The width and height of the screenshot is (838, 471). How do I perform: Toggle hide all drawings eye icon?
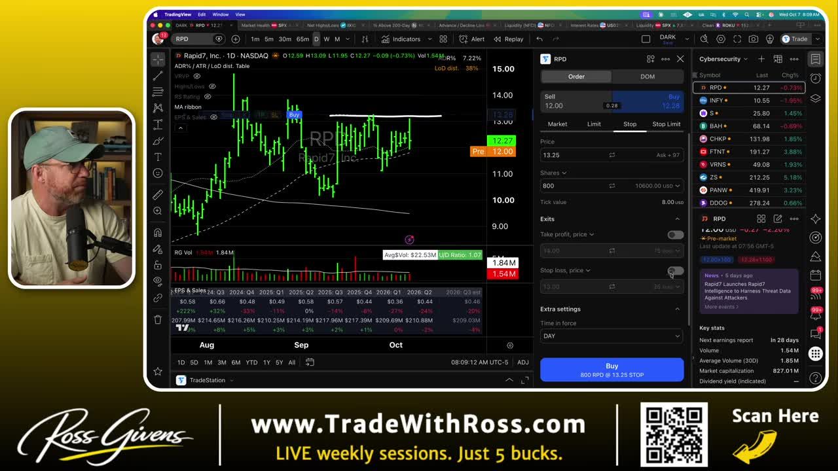pos(158,281)
